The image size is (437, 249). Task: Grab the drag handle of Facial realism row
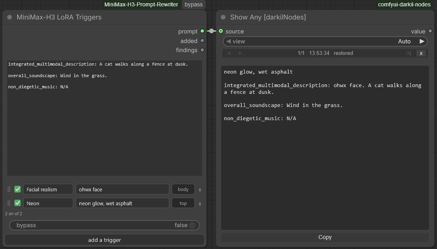pyautogui.click(x=9, y=189)
